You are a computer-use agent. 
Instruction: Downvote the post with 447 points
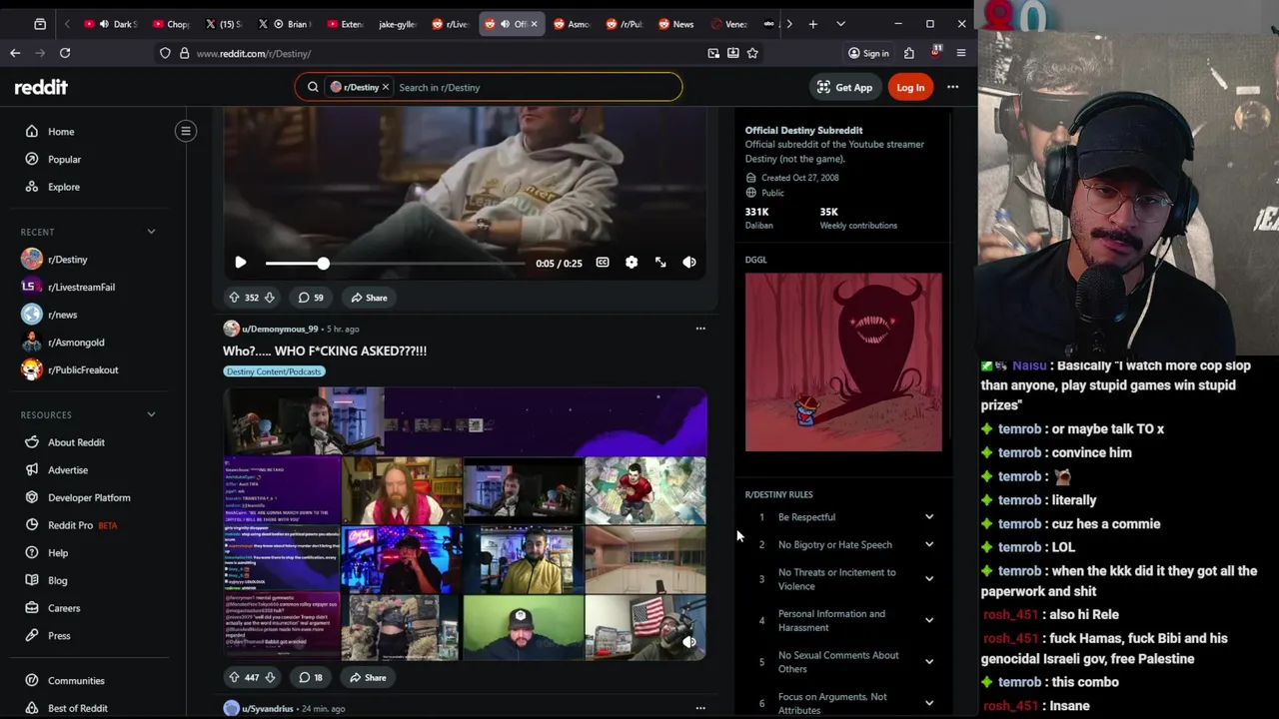(269, 677)
